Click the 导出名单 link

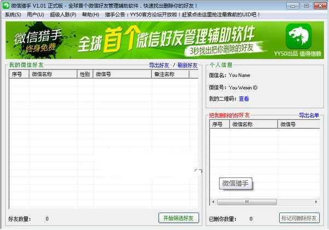[x=309, y=115]
